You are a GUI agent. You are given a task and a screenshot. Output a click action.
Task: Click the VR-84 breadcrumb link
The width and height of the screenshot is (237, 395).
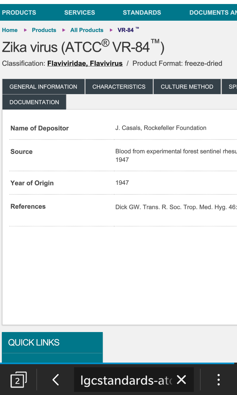point(128,30)
